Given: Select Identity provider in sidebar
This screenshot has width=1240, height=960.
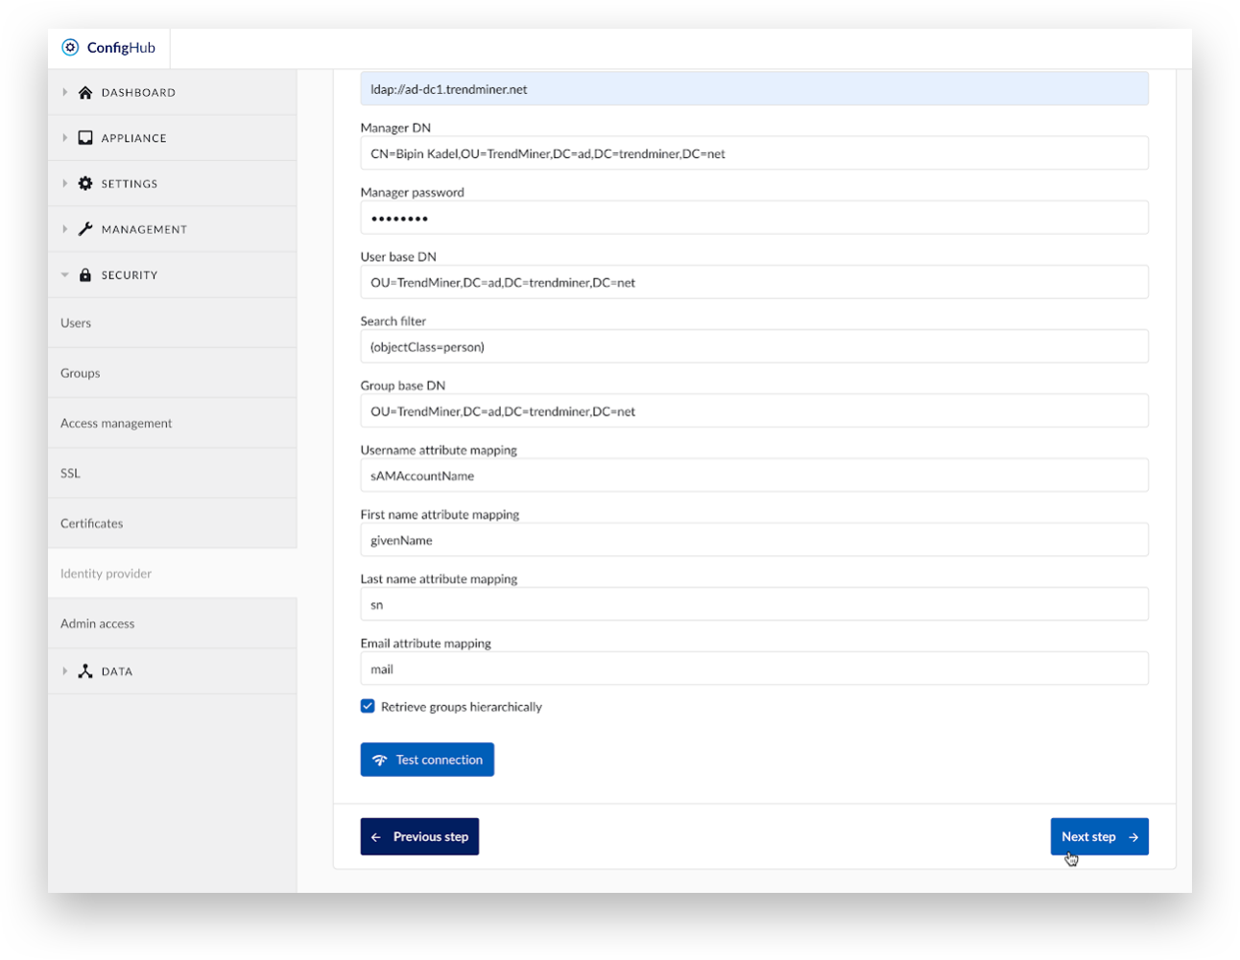Looking at the screenshot, I should coord(172,574).
